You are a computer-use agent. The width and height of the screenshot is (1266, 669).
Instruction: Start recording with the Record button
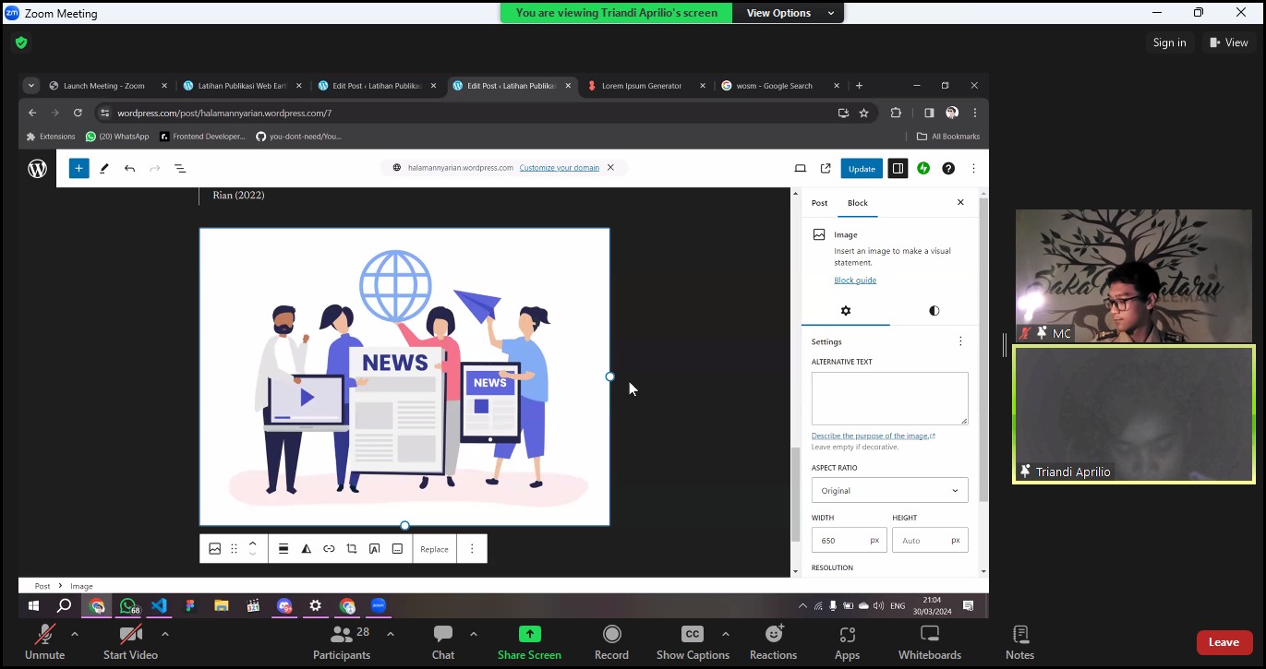point(611,642)
